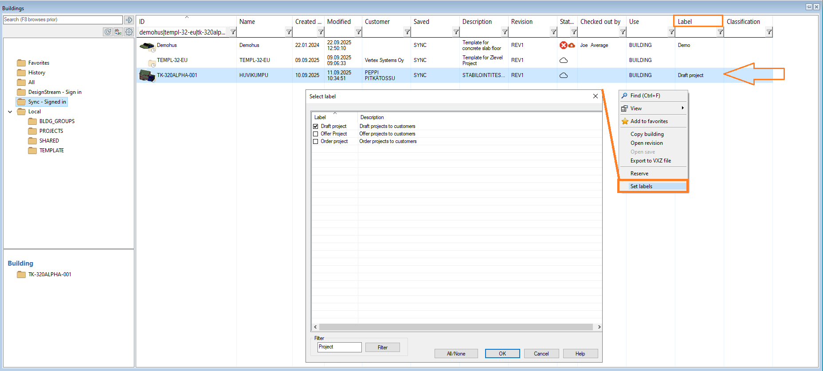Click the refresh icon under search box

coord(108,32)
